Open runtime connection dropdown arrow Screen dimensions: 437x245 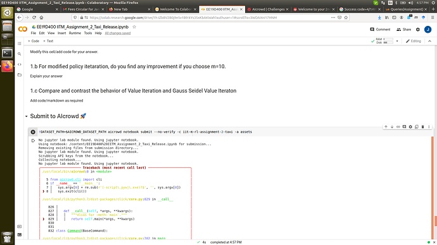tap(397, 41)
